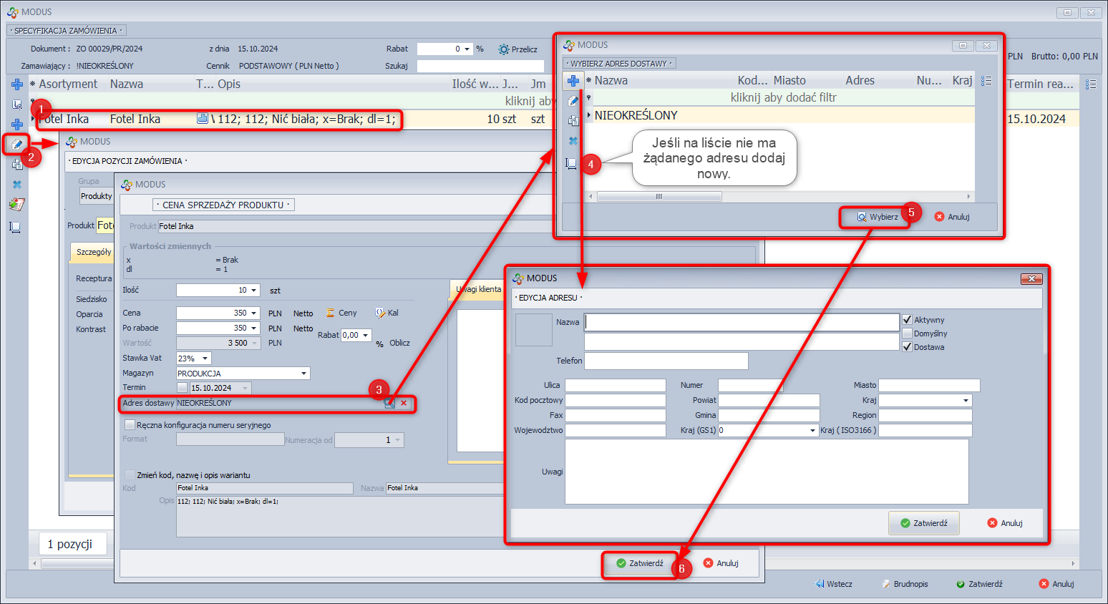Click the copy position icon in the order toolbar
This screenshot has height=604, width=1108.
(x=17, y=165)
